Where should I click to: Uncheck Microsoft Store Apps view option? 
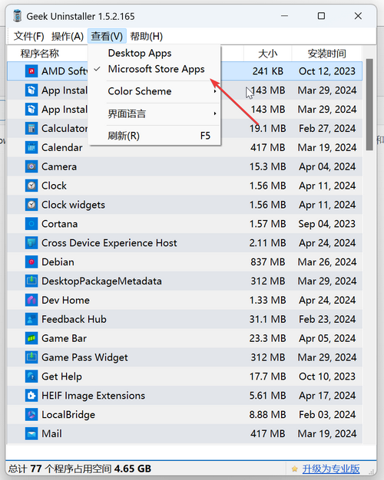[154, 69]
